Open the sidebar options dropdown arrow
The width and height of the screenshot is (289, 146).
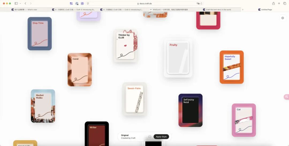(20, 3)
